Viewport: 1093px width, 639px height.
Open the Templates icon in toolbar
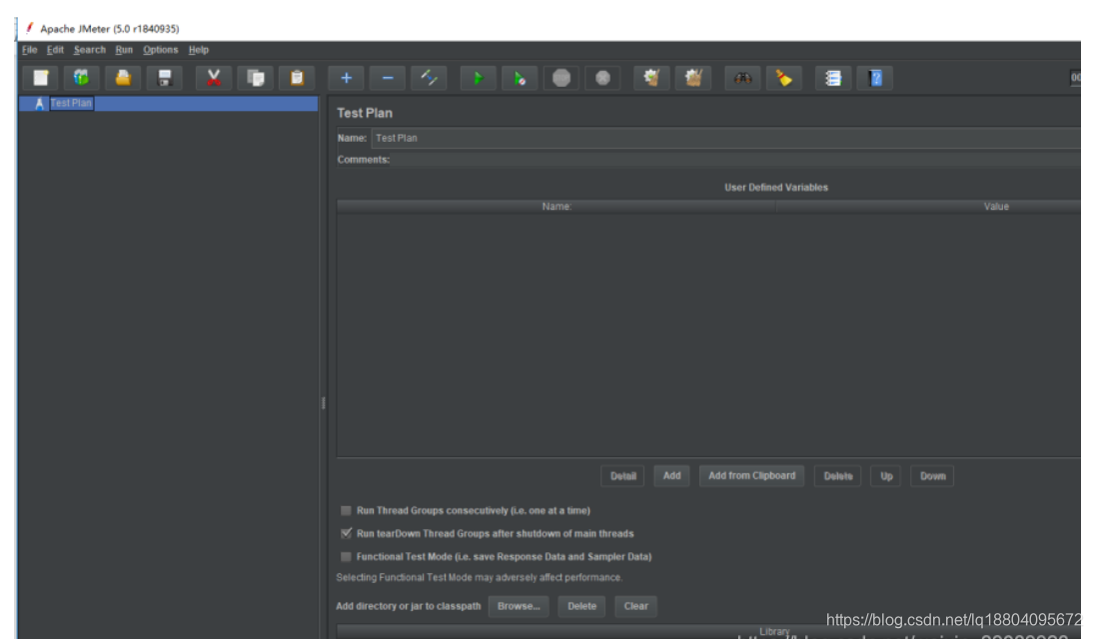82,78
